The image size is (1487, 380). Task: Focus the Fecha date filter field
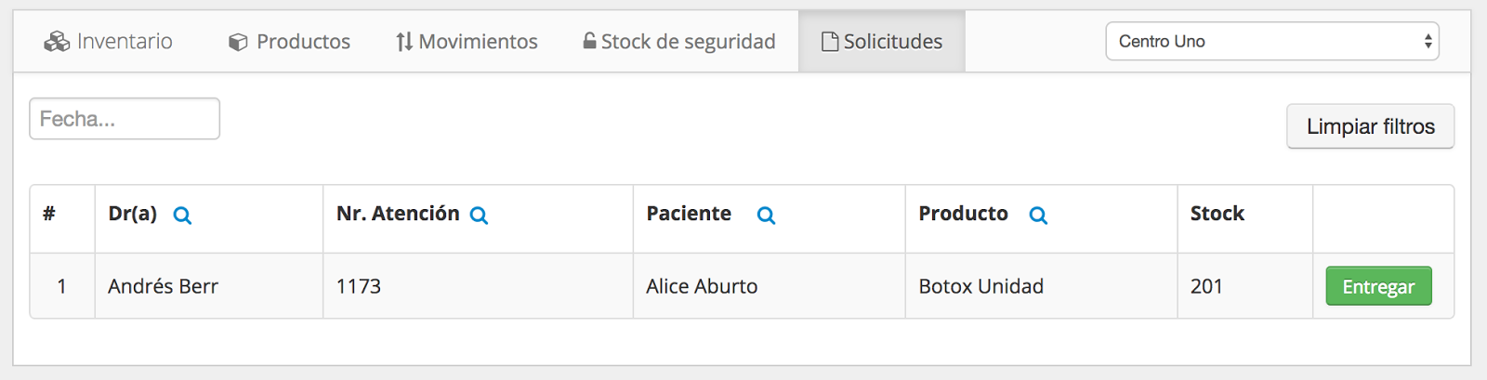coord(125,119)
